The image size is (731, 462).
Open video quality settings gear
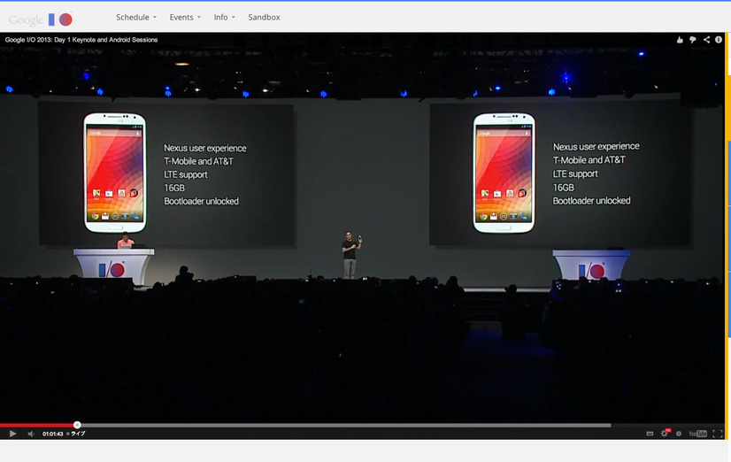[x=665, y=433]
